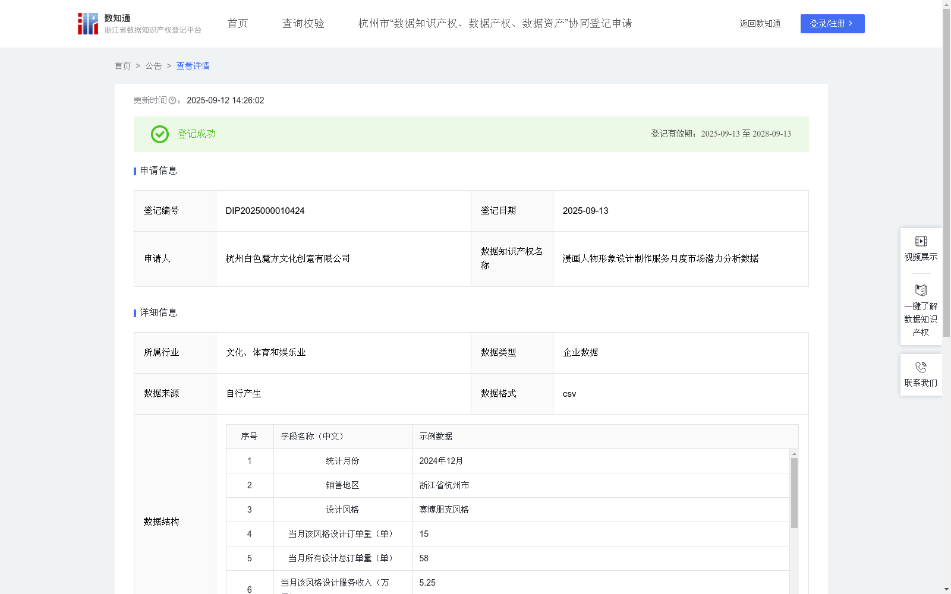Click the 登录/注册 button
The image size is (951, 594).
[832, 24]
